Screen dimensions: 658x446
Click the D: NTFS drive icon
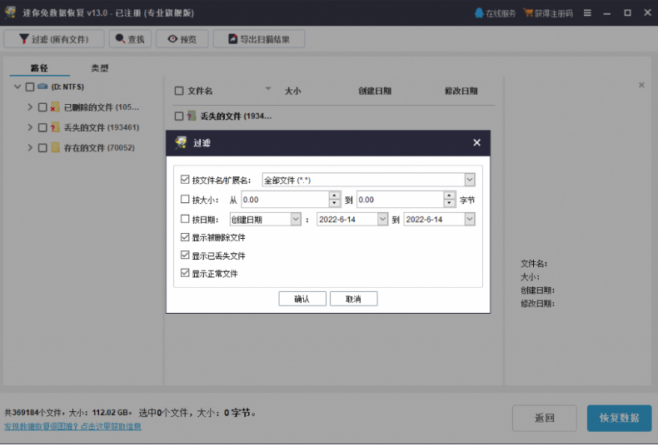[42, 87]
